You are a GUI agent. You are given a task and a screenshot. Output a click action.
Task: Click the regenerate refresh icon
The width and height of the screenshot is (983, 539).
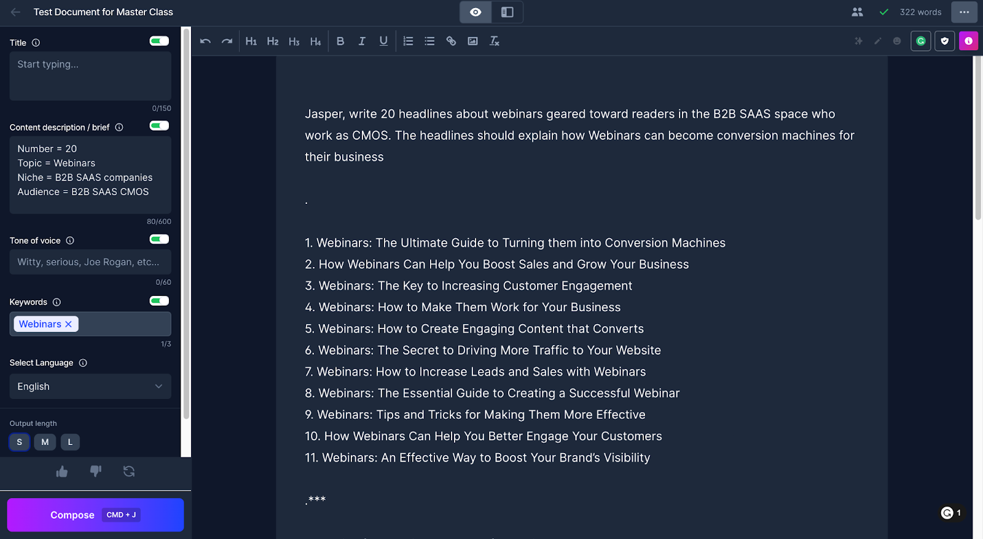coord(129,471)
